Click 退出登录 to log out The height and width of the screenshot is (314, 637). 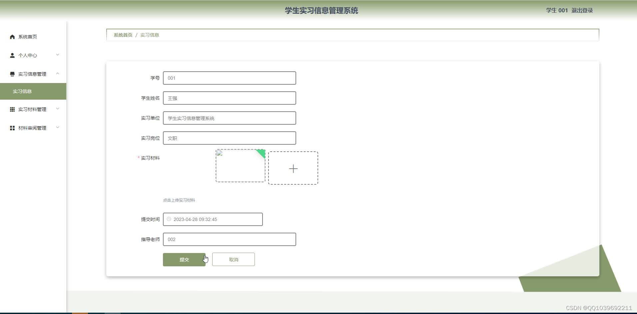coord(582,10)
